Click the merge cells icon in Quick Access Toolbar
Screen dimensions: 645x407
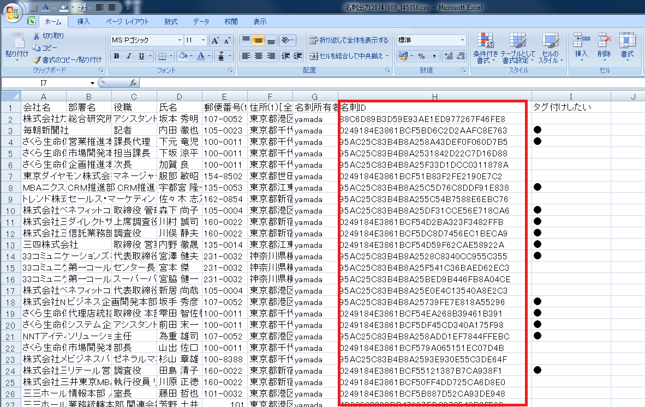(x=82, y=8)
